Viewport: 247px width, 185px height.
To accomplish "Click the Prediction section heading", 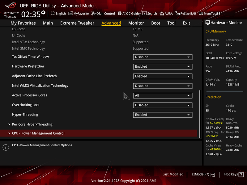I will pos(213,97).
